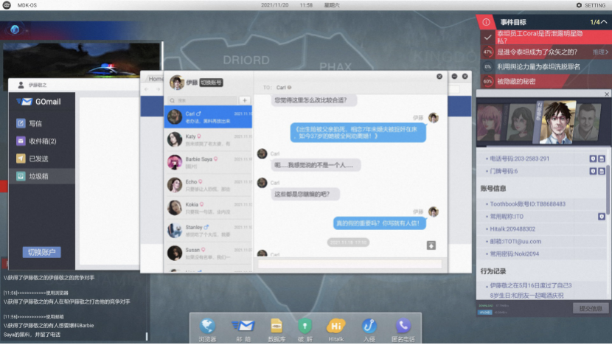Select the completed Coral privacy objective
This screenshot has height=345, width=612.
(x=544, y=37)
